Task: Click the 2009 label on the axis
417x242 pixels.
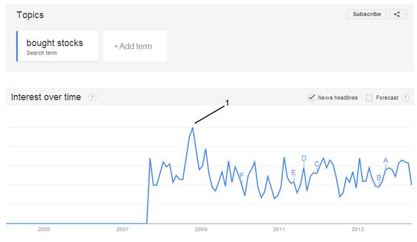Action: pyautogui.click(x=201, y=230)
